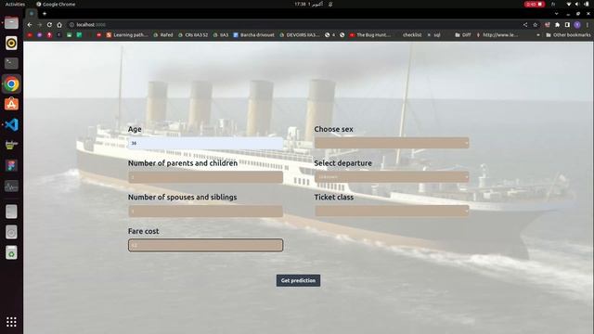Open 'Learning path...' bookmark
Screen dimensions: 594x334
pos(127,35)
